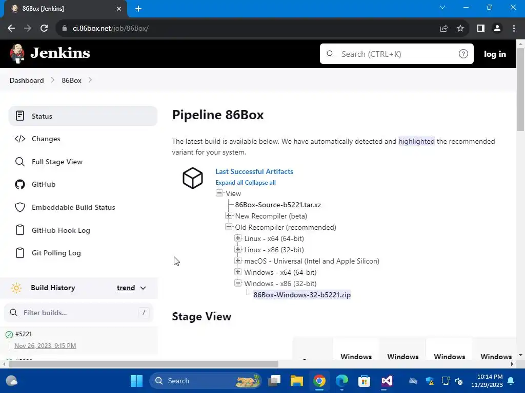Expand New Recompiler (beta) node
The height and width of the screenshot is (393, 525).
click(x=229, y=215)
